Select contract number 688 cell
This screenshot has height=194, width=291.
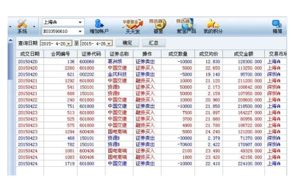(60, 93)
